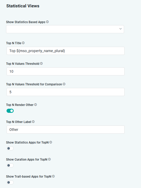Click the Threshold for Comparison input showing 5
The image size is (141, 188).
pos(65,92)
